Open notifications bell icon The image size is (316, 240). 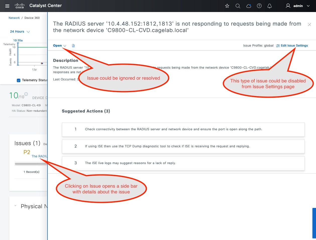(270, 6)
